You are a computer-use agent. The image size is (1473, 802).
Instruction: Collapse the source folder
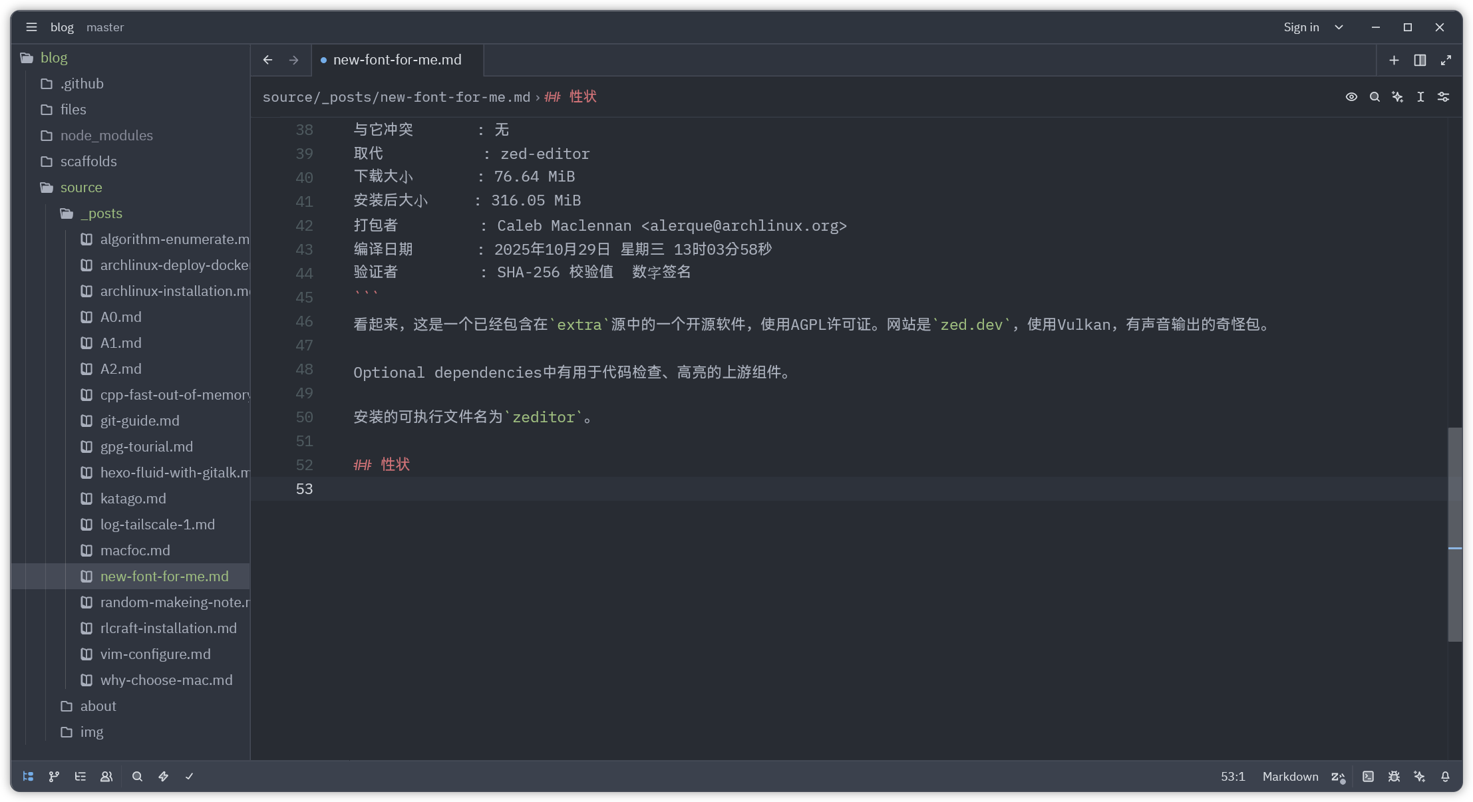tap(81, 188)
